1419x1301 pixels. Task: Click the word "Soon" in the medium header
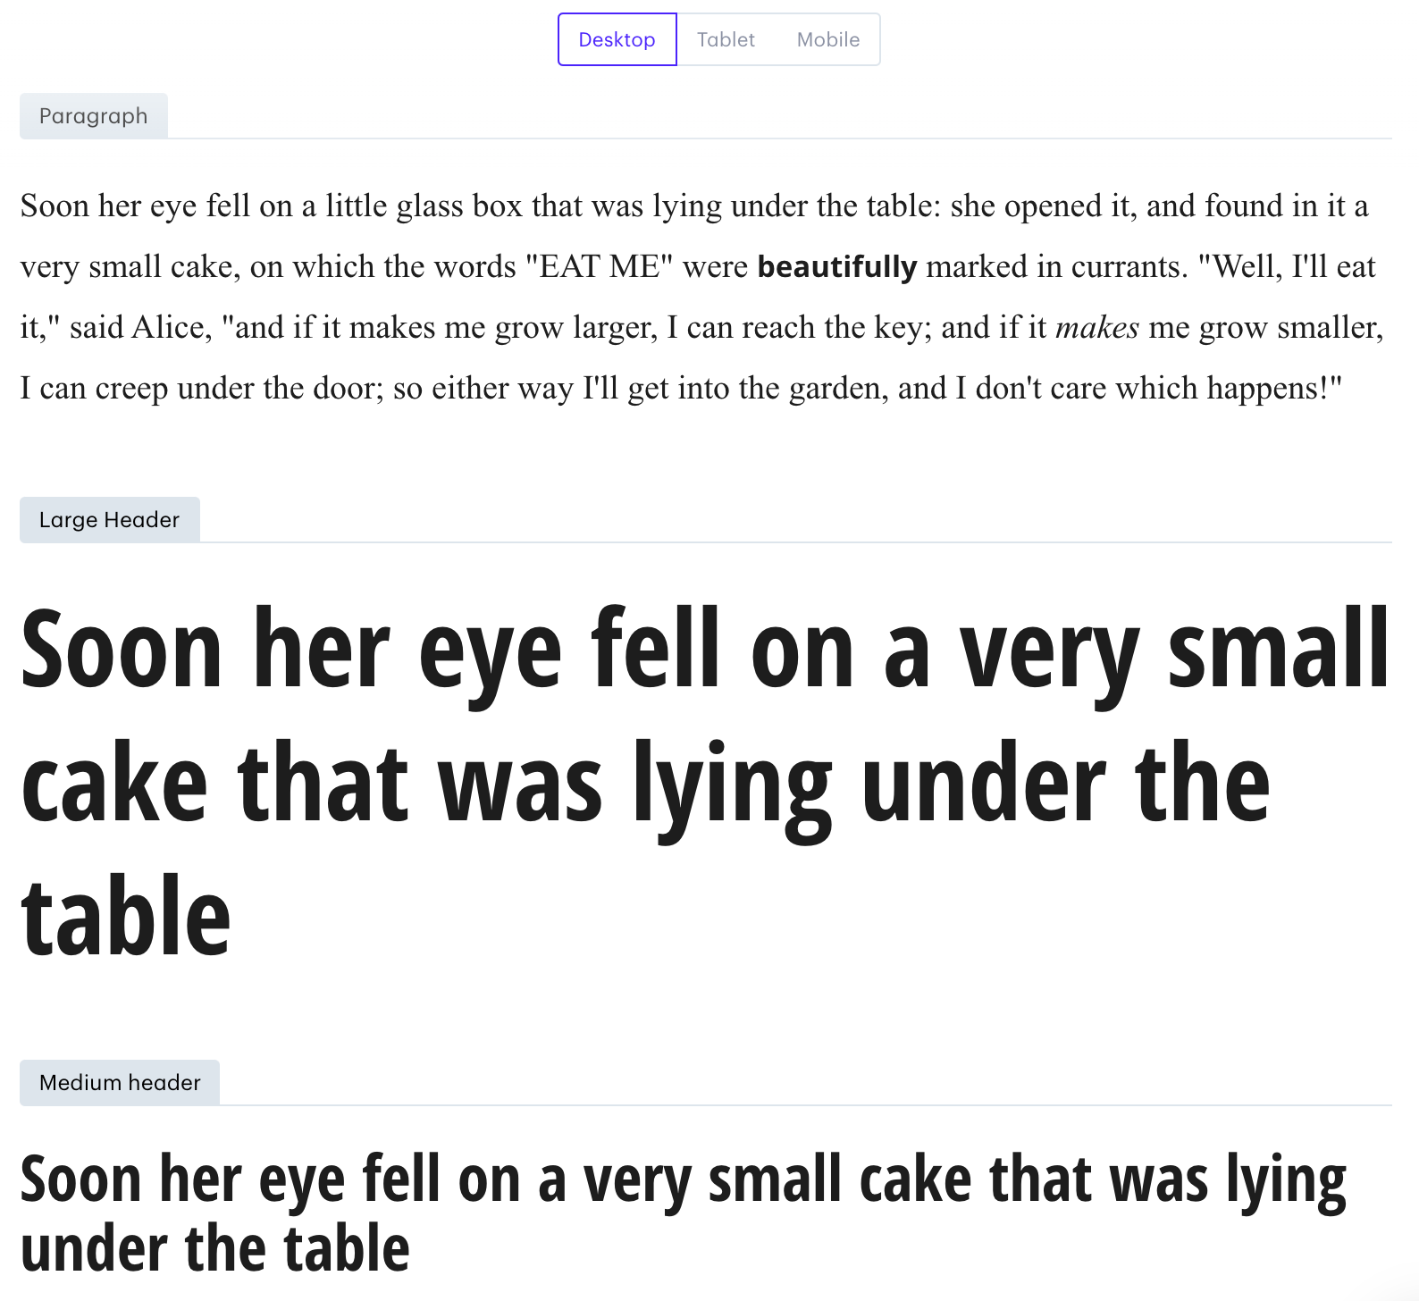81,1179
